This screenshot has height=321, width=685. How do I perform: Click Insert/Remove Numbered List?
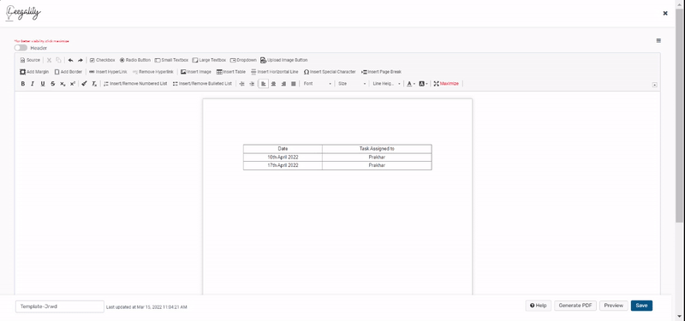click(x=135, y=83)
